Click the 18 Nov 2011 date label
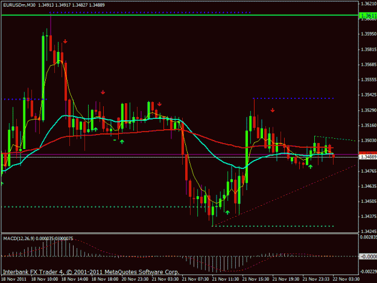Viewport: 377px width, 283px height. tap(14, 279)
